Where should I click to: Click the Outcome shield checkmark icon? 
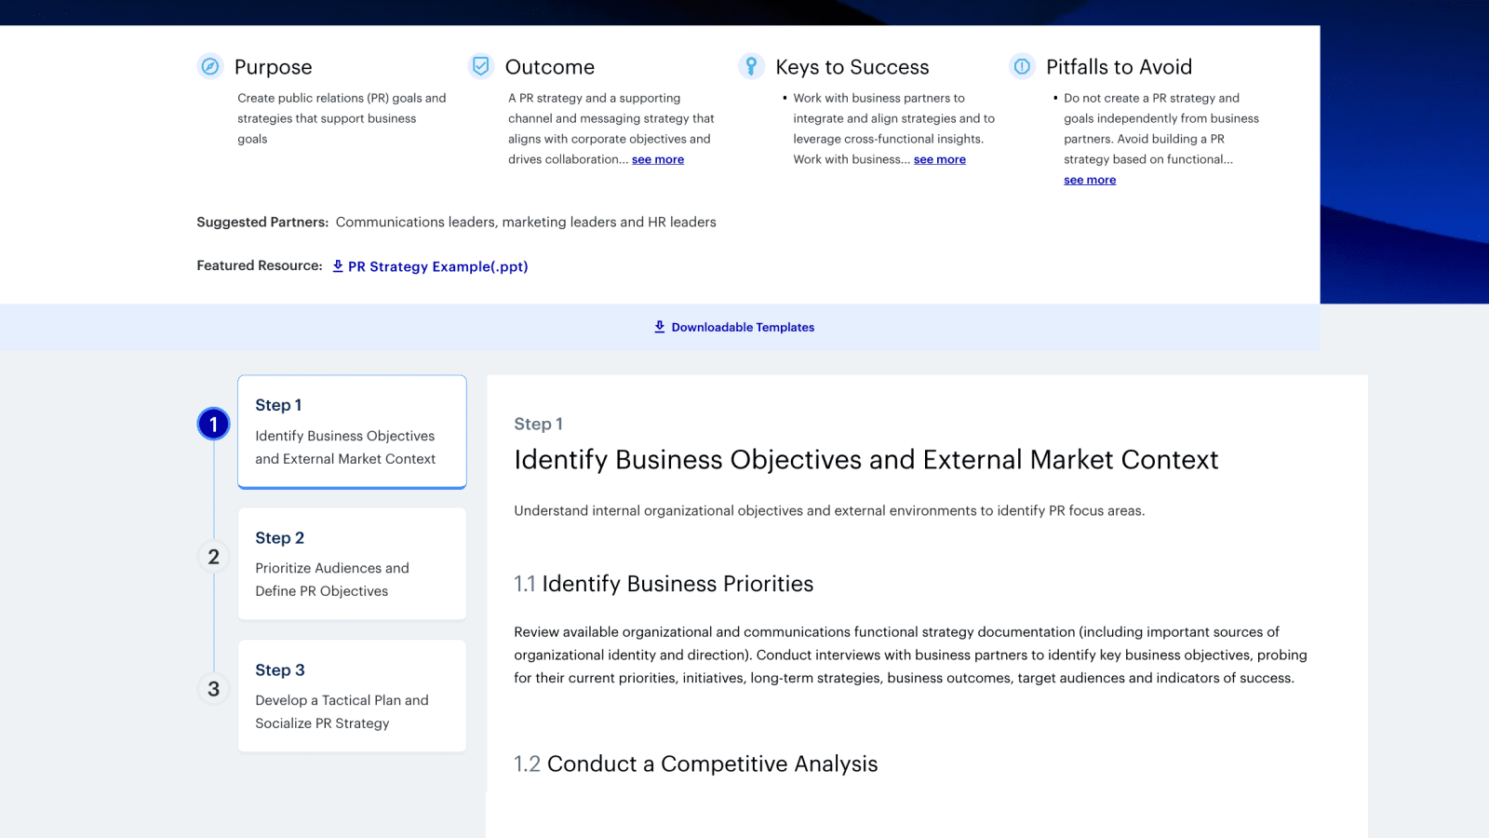[481, 66]
